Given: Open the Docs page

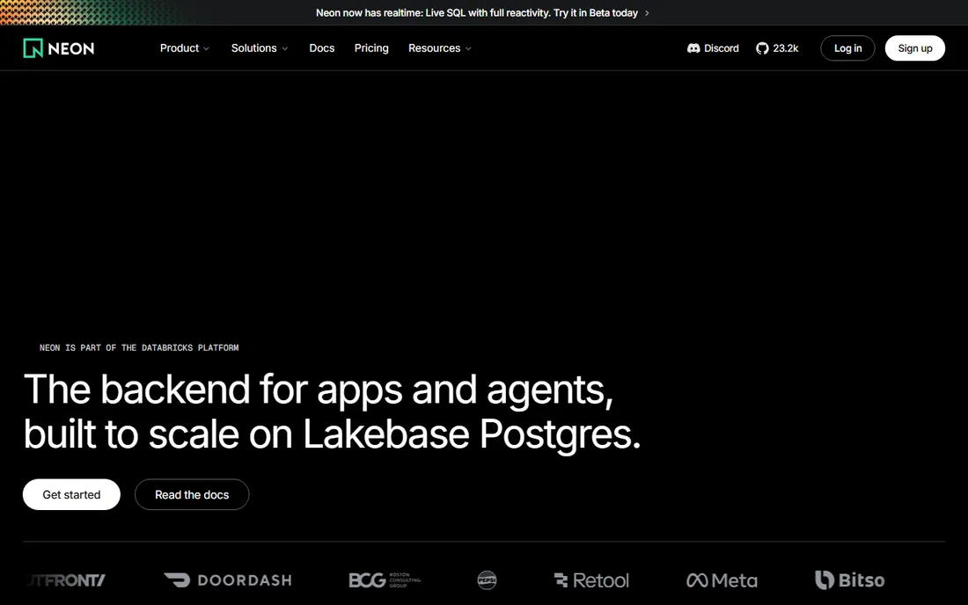Looking at the screenshot, I should pos(321,48).
